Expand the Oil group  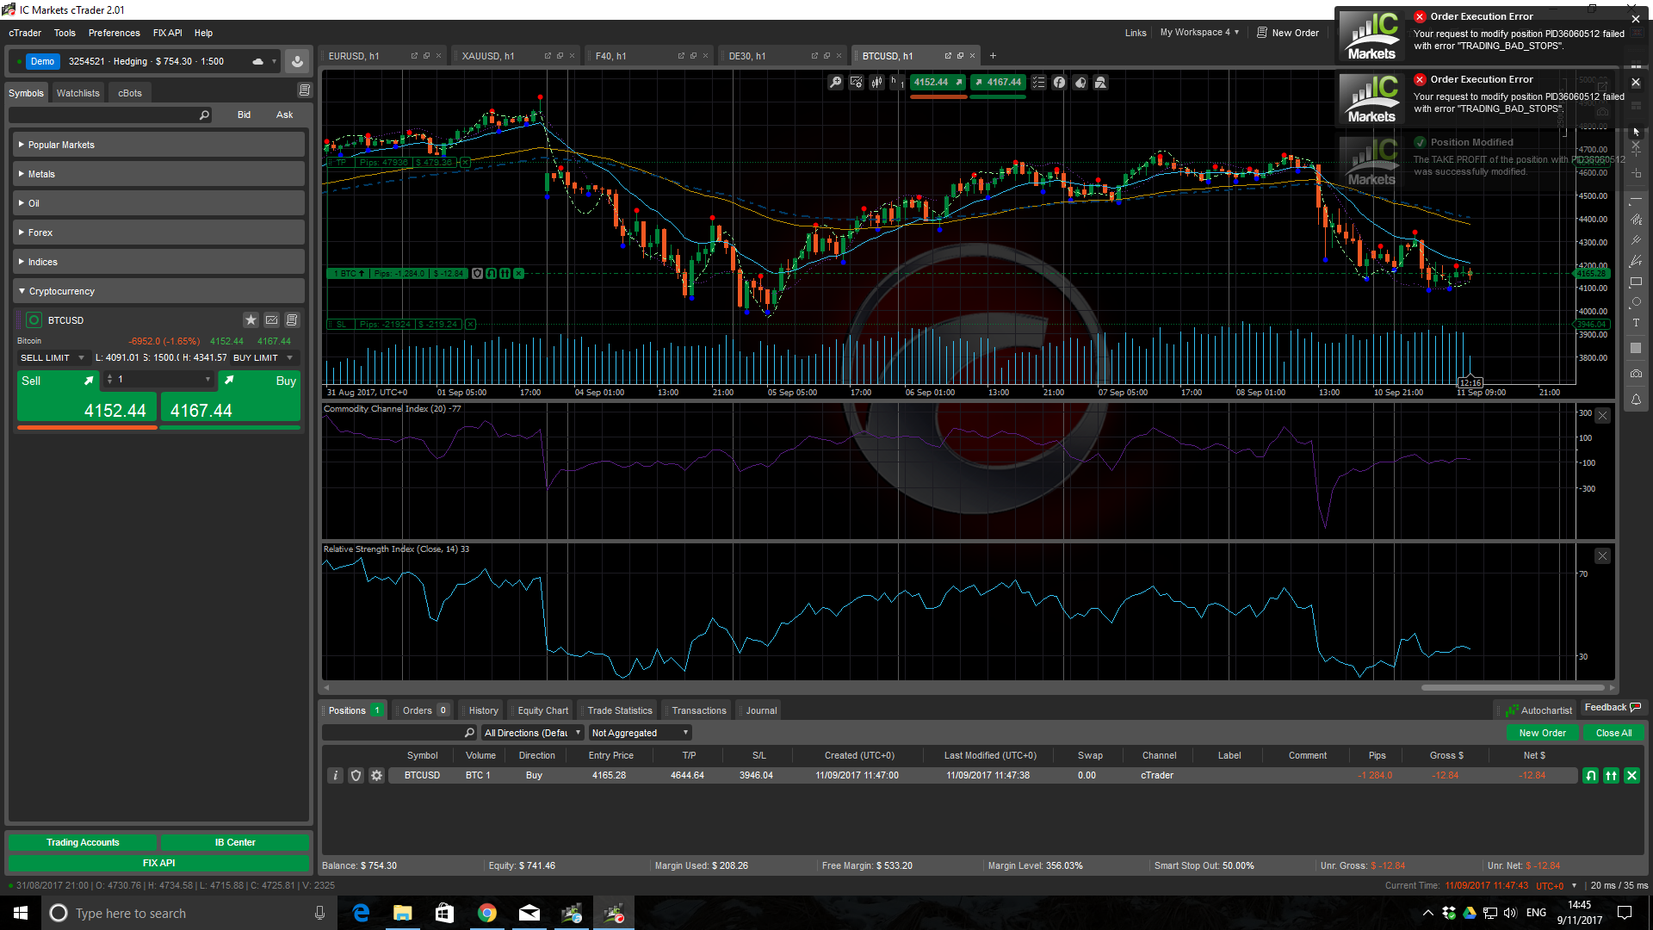pos(159,203)
